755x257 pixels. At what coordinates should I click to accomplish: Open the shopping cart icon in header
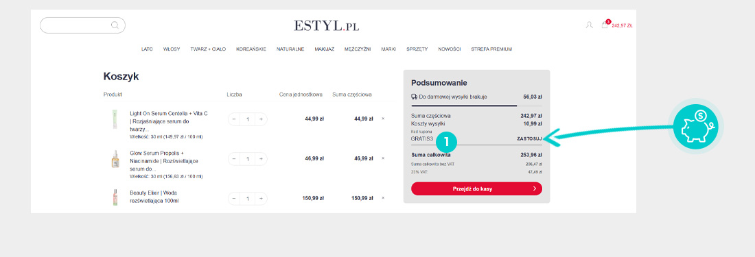605,25
